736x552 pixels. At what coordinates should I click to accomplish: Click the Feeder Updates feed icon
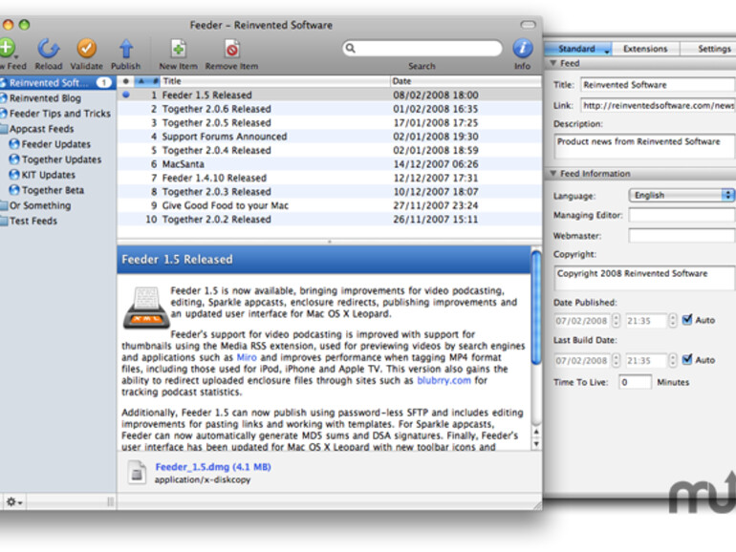tap(14, 144)
